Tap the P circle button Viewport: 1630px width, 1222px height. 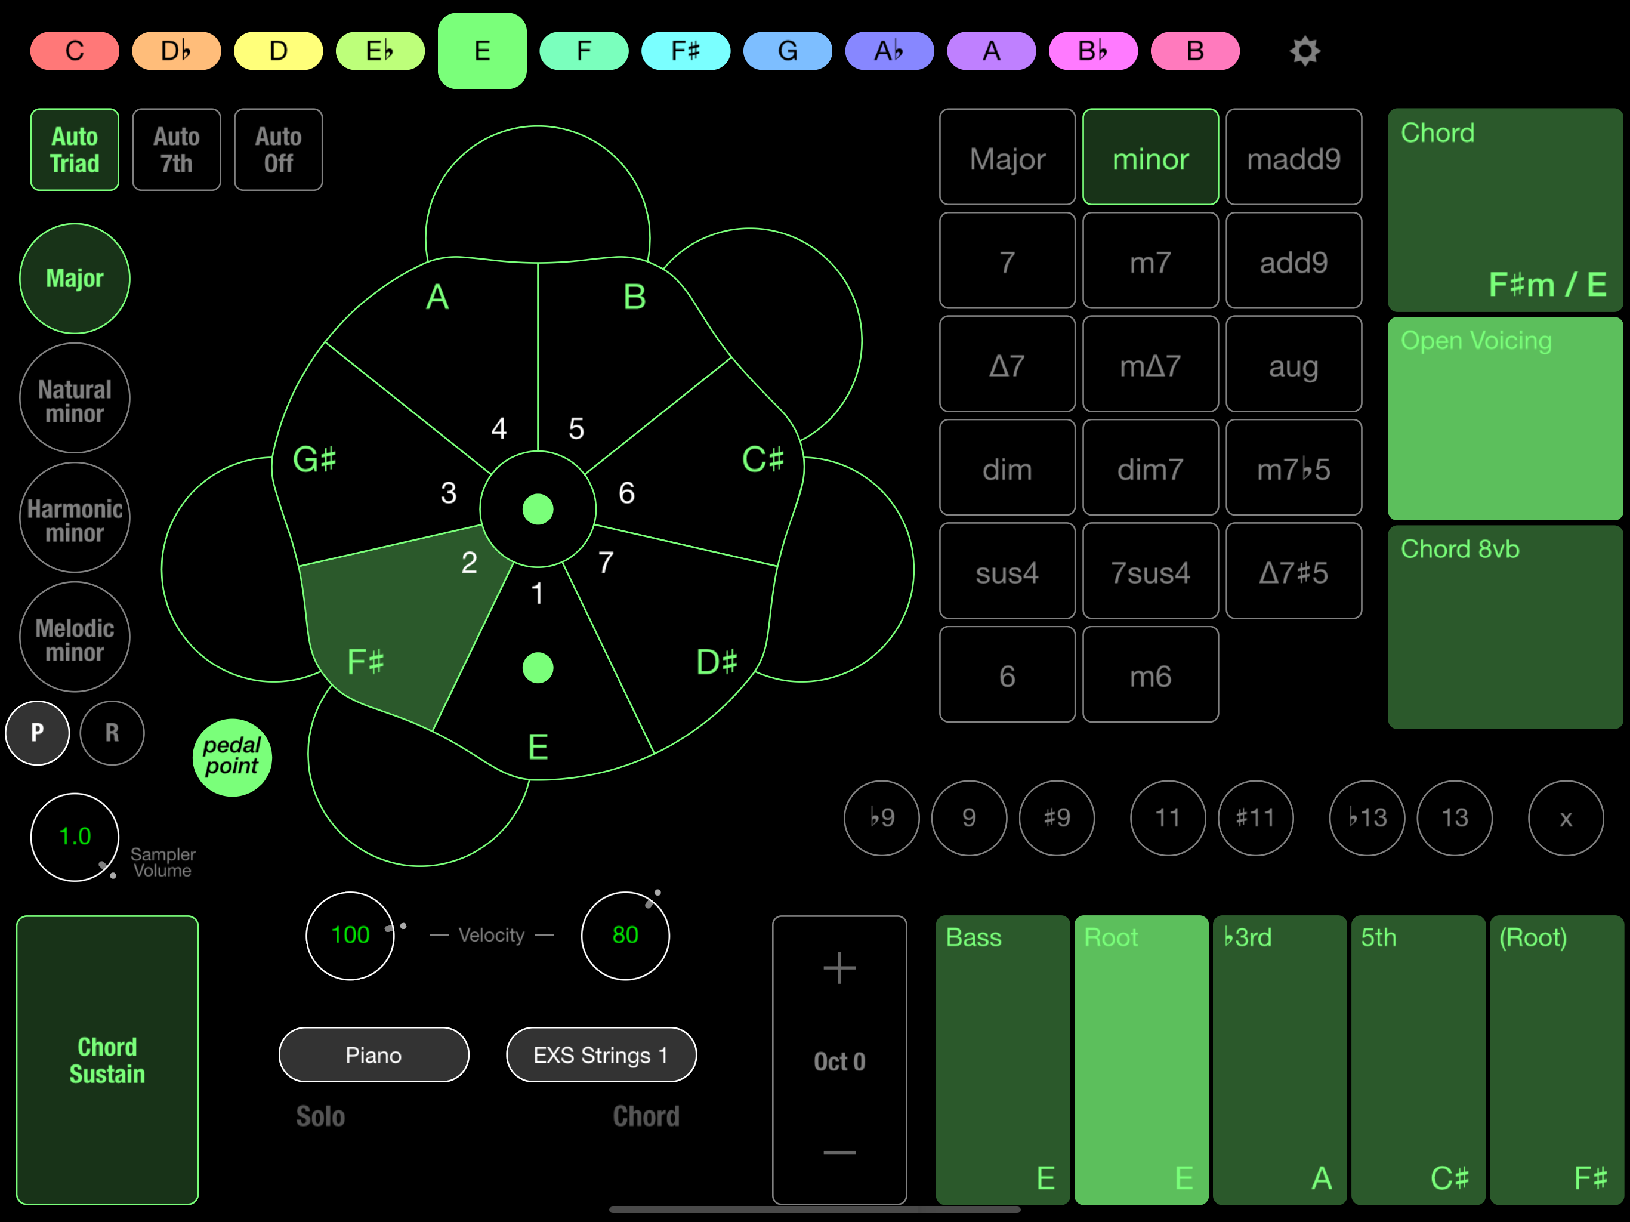[38, 733]
